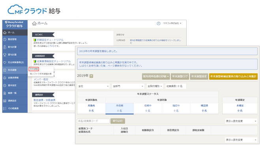The height and width of the screenshot is (145, 260).
Task: Switch to 確認中 status tab
Action: pos(176,108)
